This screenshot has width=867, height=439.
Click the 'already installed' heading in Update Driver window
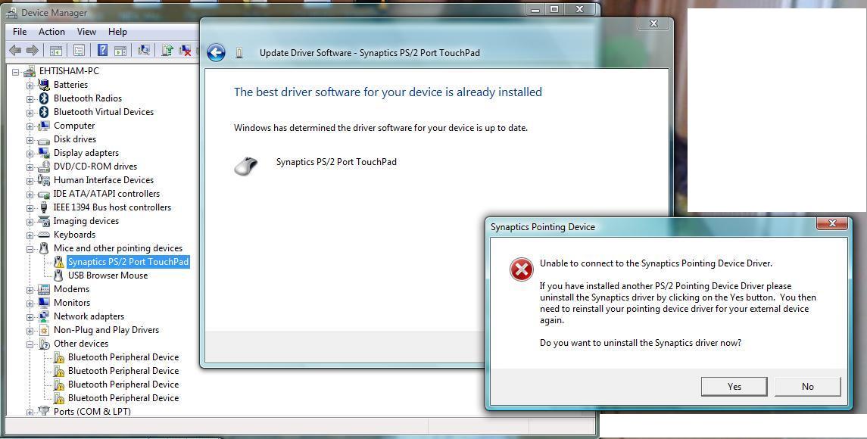388,92
